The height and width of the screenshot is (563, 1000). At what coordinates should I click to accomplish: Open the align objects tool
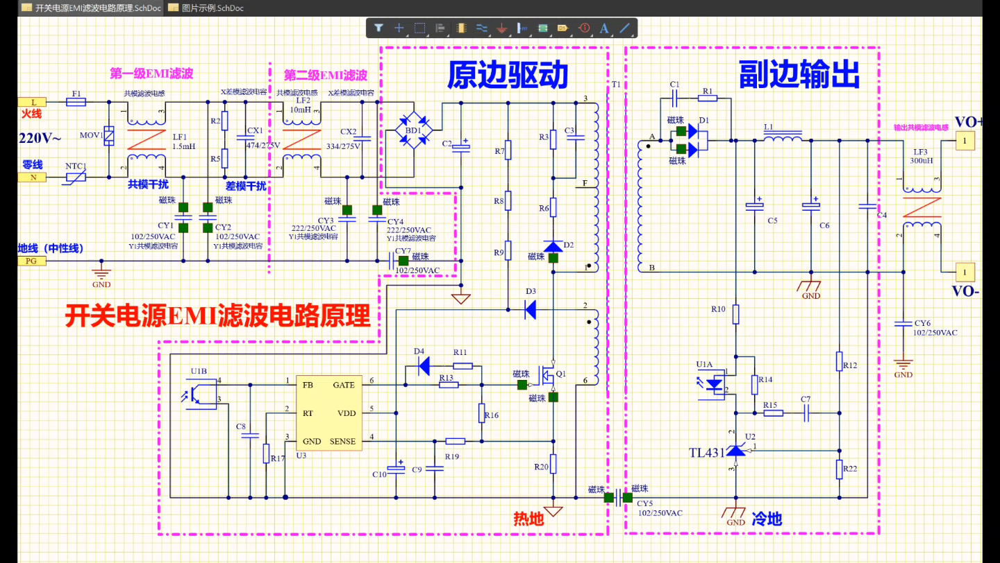coord(440,28)
